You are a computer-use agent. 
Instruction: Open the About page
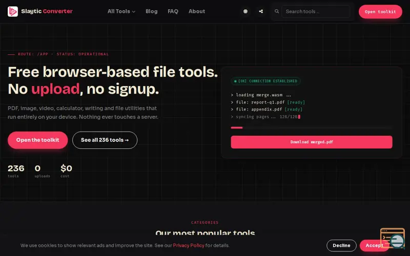click(197, 11)
